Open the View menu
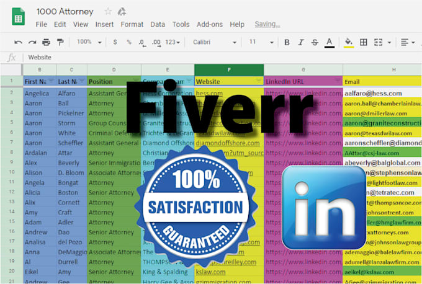This screenshot has height=284, width=422. coord(81,24)
